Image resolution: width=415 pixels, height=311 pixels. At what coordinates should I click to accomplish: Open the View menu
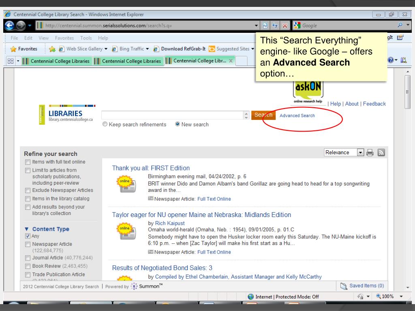[44, 38]
